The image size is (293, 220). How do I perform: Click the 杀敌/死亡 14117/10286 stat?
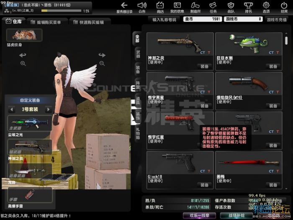pos(177,207)
